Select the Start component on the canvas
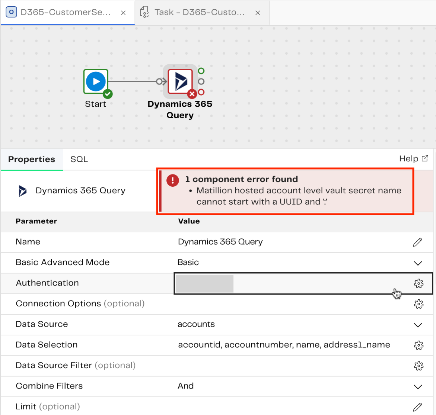The image size is (436, 415). [96, 81]
